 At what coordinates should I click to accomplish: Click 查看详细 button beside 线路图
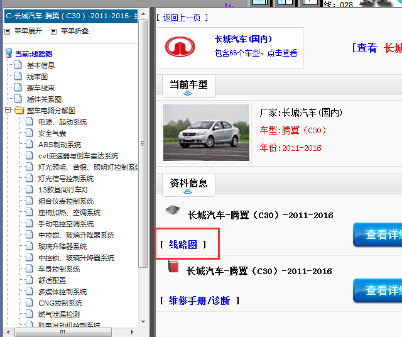coord(378,235)
